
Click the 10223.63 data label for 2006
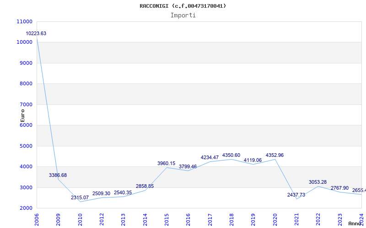click(36, 33)
